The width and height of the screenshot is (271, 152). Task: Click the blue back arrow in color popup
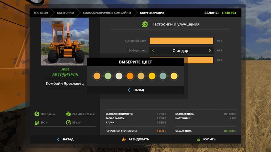coord(129,90)
